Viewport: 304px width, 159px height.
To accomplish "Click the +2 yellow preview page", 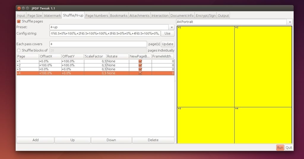I will click(x=263, y=66).
